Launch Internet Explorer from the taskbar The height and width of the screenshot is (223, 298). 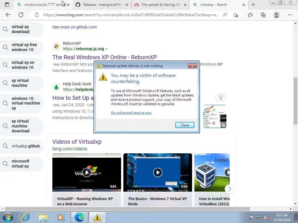click(25, 217)
